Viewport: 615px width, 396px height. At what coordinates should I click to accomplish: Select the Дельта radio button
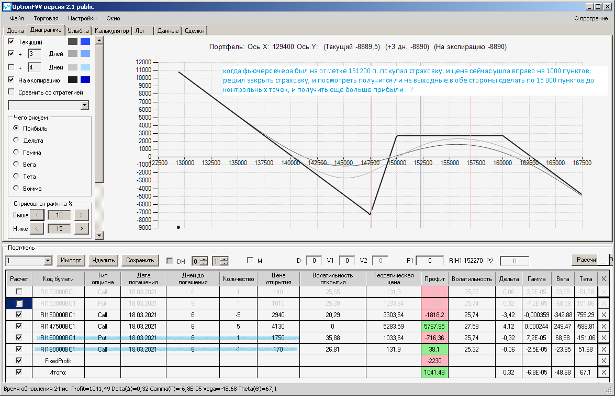coord(16,139)
